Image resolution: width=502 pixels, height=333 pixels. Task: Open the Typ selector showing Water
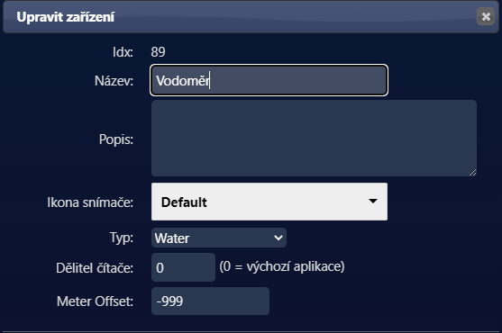click(x=219, y=238)
